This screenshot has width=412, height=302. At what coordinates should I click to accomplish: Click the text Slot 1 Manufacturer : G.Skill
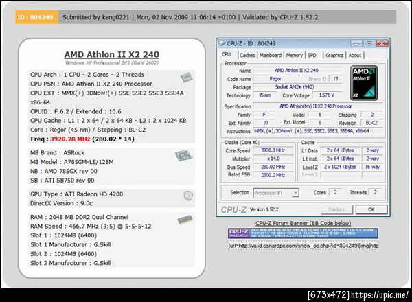[x=71, y=245]
